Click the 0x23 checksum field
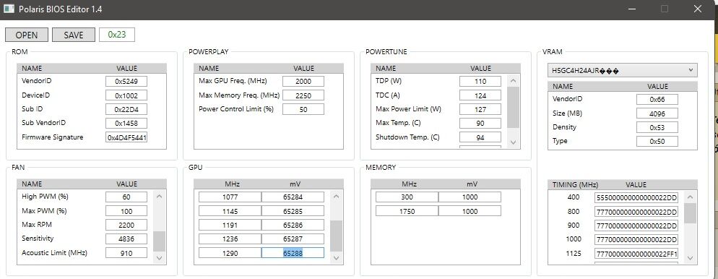This screenshot has height=279, width=718. (x=117, y=35)
